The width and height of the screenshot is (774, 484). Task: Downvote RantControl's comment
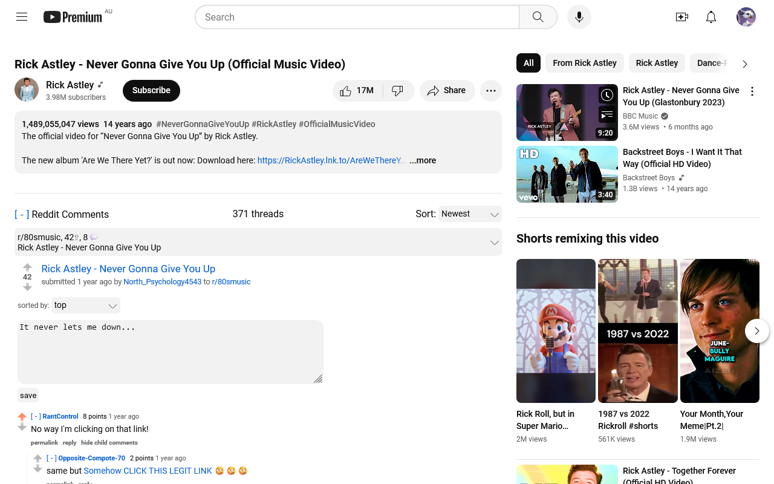(22, 427)
